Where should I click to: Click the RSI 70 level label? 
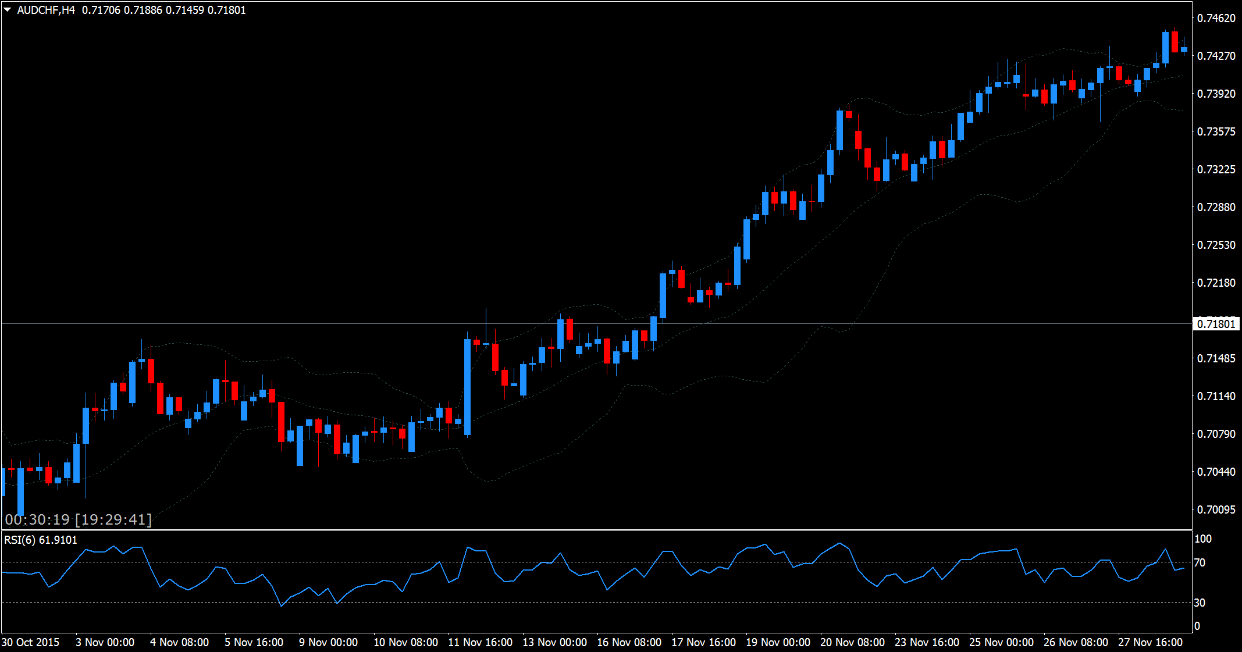(x=1200, y=562)
